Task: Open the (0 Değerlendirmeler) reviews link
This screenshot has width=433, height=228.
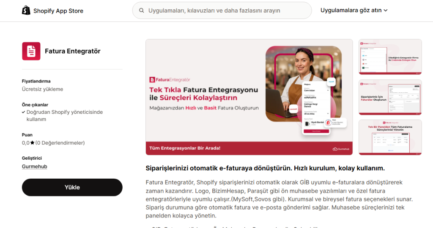Action: pos(60,143)
